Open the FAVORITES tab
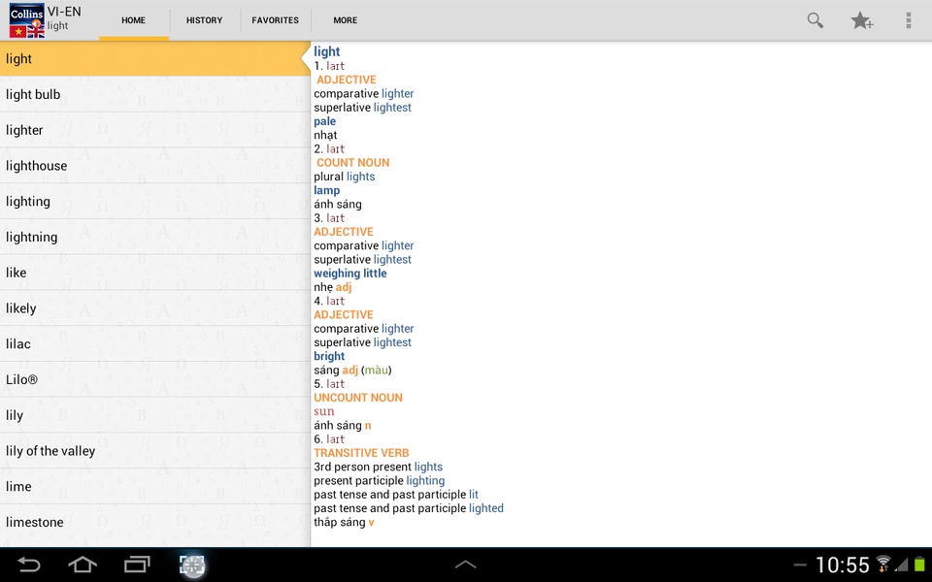 coord(275,20)
